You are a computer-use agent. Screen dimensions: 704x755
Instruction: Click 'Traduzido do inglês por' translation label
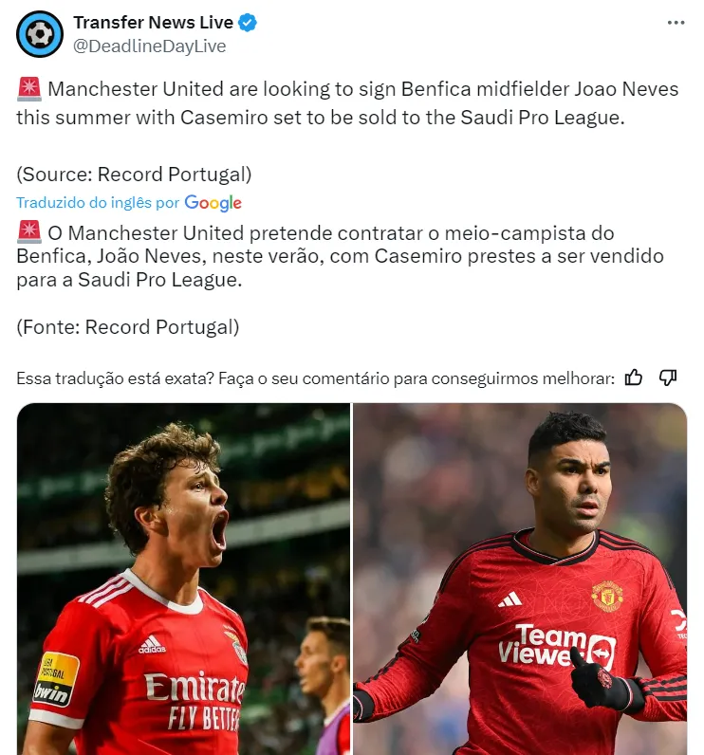(x=98, y=203)
